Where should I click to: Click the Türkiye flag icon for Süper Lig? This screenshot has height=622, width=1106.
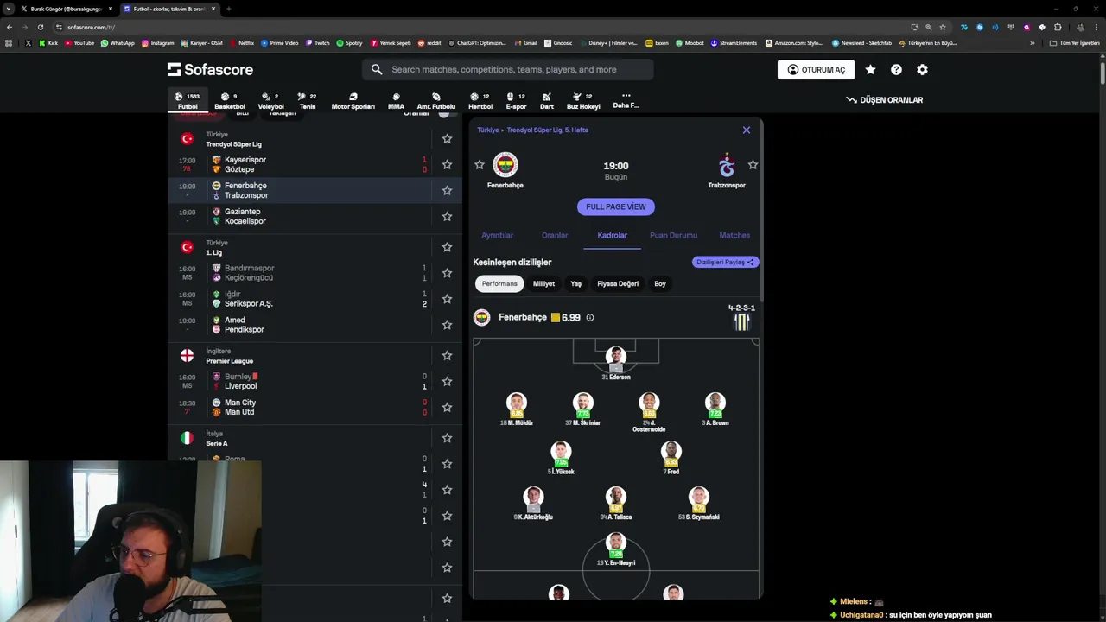coord(187,138)
